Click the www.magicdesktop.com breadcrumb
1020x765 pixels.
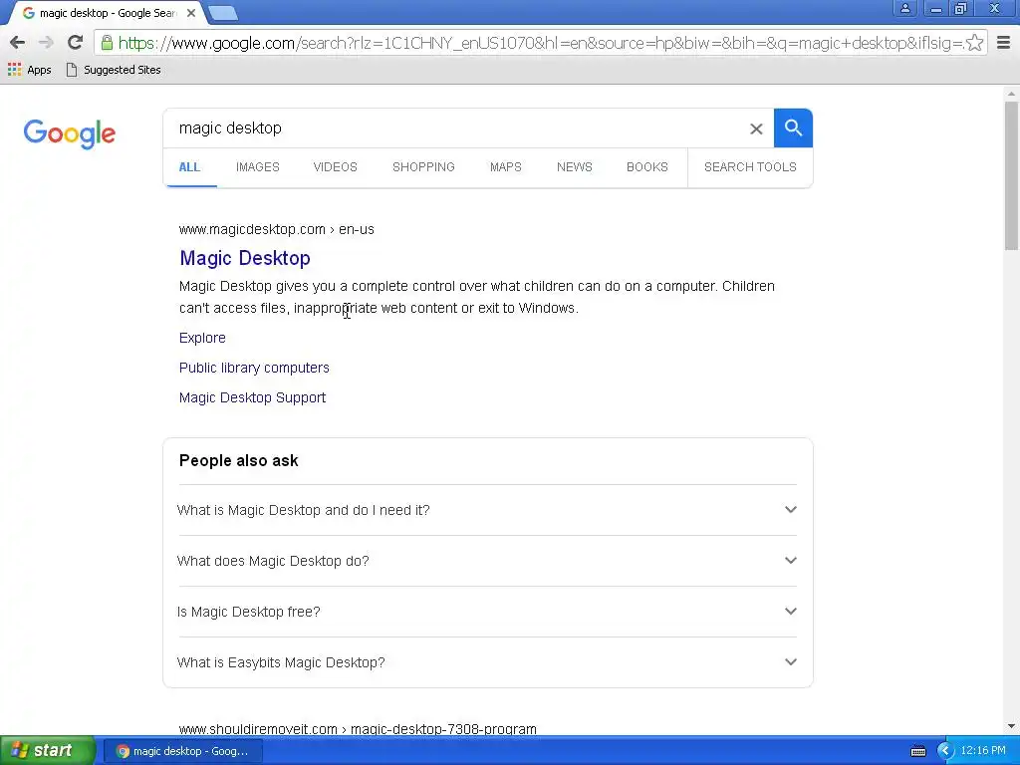[x=277, y=230]
